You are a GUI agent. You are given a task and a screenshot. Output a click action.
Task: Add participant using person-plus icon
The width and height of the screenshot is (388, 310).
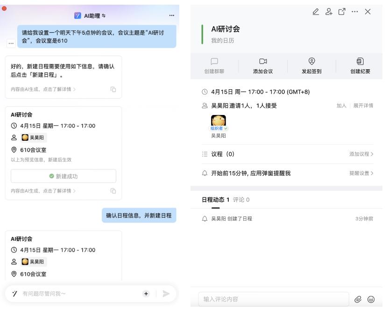tap(329, 12)
